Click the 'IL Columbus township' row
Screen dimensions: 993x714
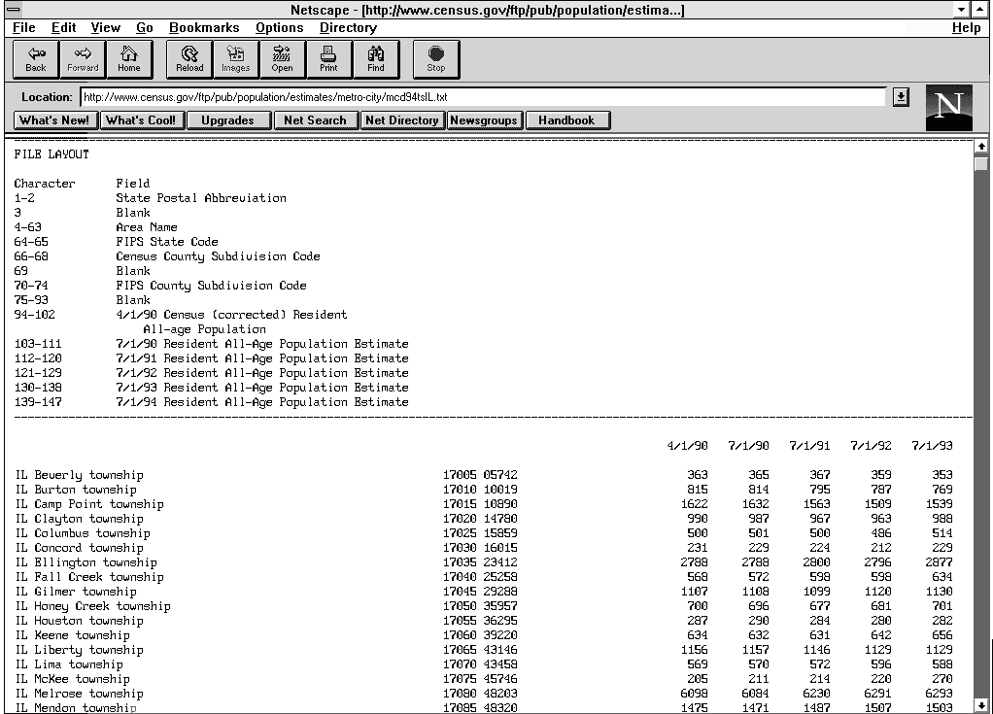click(484, 533)
